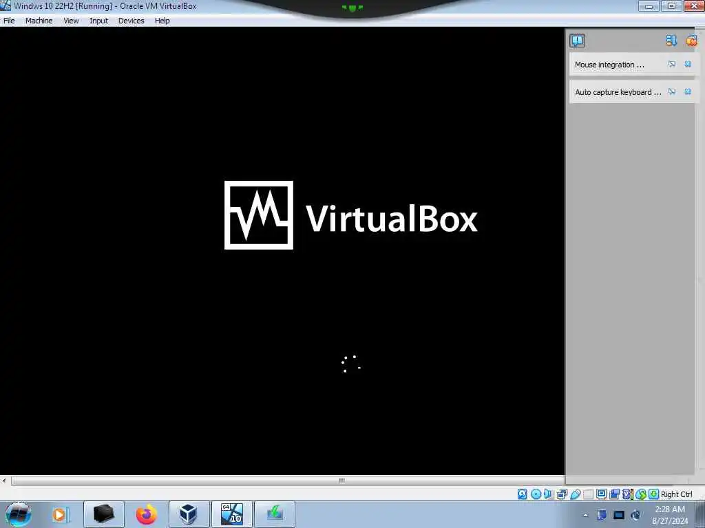
Task: Open the Windows Start menu
Action: (x=18, y=514)
